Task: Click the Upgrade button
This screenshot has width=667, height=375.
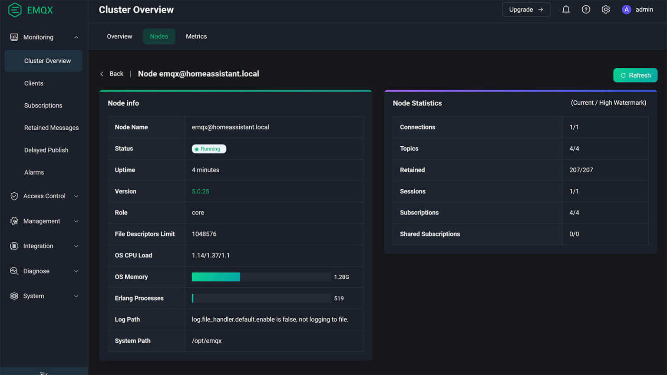Action: tap(526, 9)
